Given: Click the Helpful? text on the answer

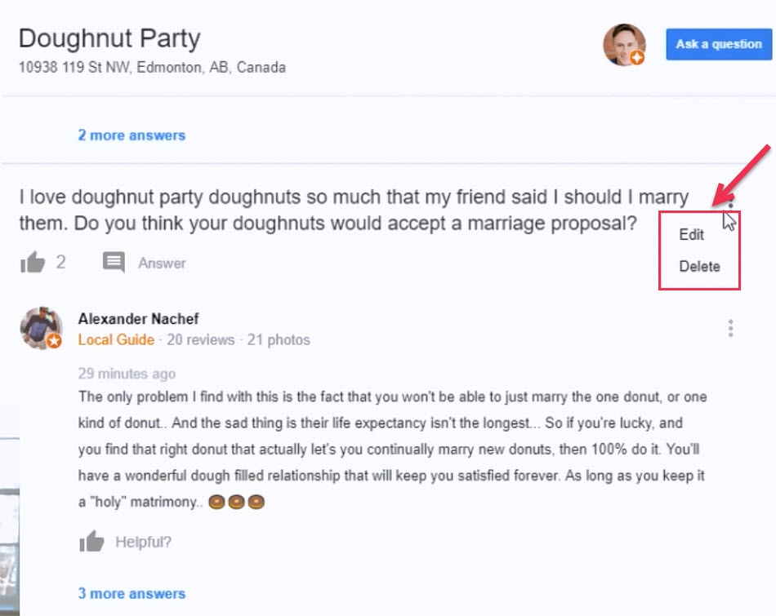Looking at the screenshot, I should click(143, 542).
